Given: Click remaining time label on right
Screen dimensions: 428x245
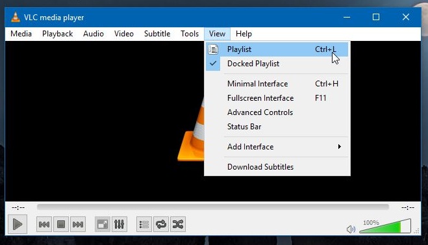Looking at the screenshot, I should pos(408,208).
